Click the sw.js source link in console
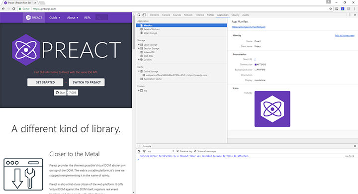Image resolution: width=358 pixels, height=194 pixels. 350,156
